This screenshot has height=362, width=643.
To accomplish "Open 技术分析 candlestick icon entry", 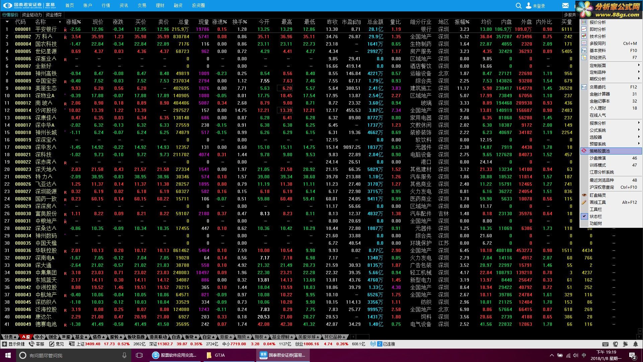I will coord(584,36).
